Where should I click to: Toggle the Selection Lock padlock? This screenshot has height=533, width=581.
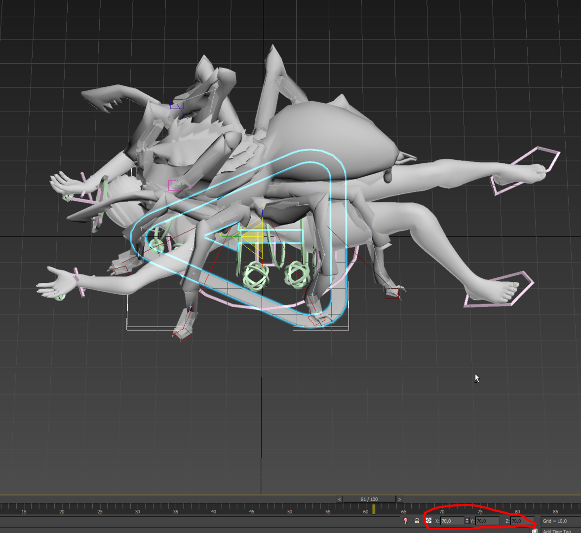click(417, 521)
